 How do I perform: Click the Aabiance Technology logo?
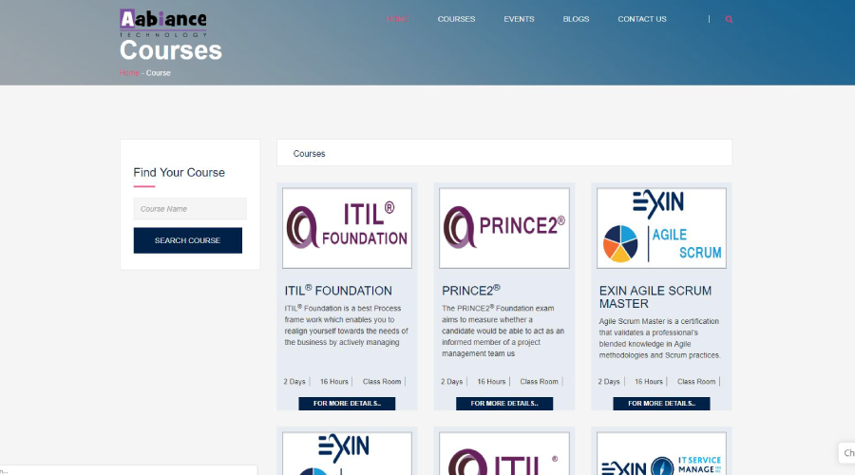(x=163, y=23)
